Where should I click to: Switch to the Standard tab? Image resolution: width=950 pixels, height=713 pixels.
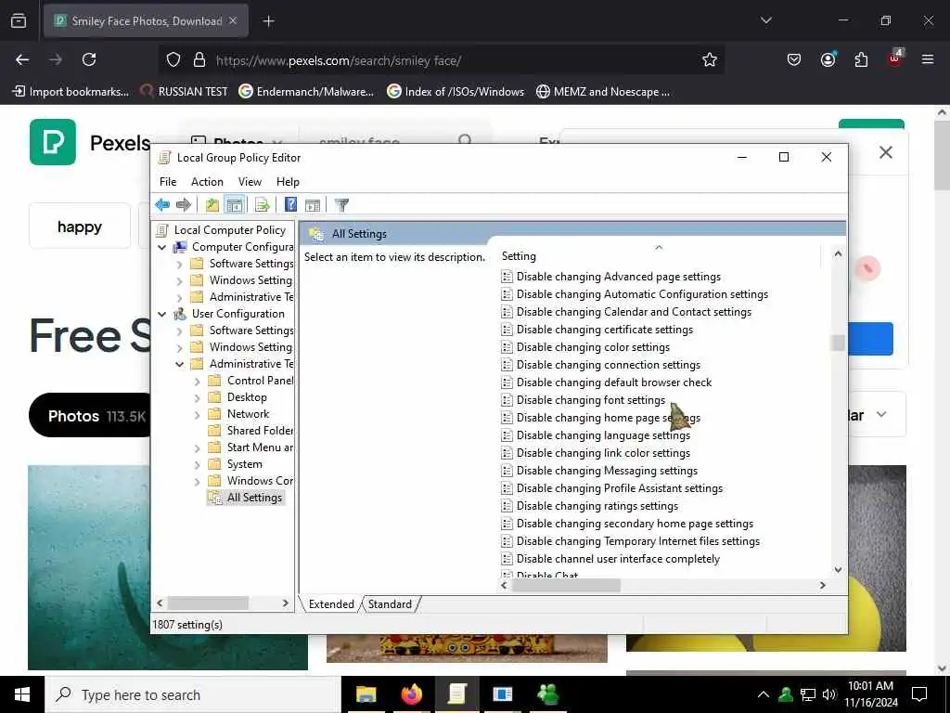[390, 603]
